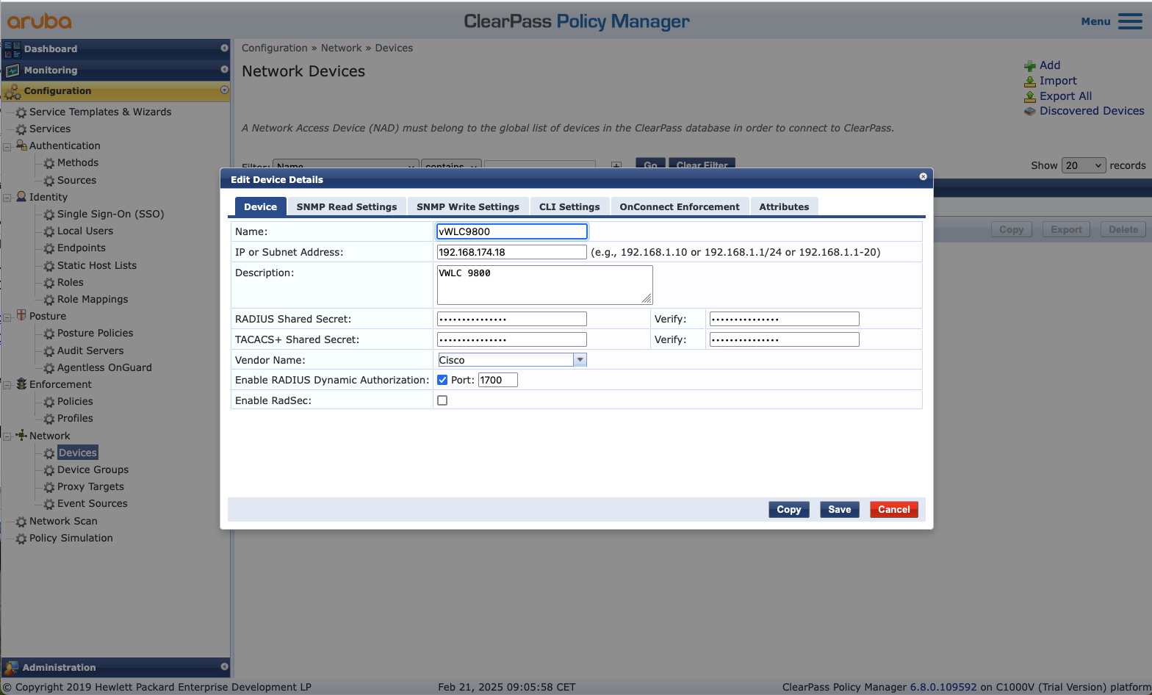Image resolution: width=1152 pixels, height=695 pixels.
Task: Click the Discovered Devices icon
Action: [x=1030, y=111]
